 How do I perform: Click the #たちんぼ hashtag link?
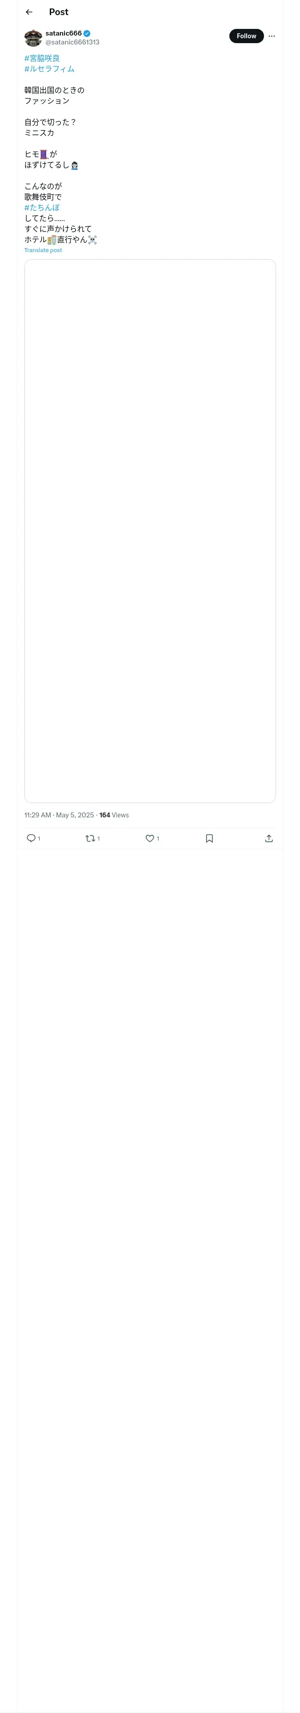tap(42, 208)
